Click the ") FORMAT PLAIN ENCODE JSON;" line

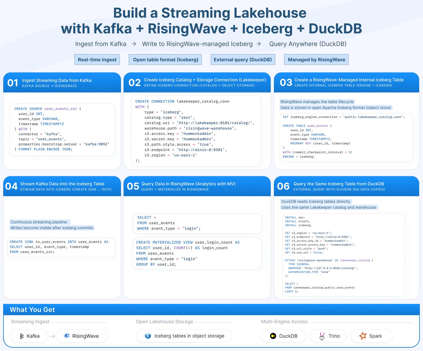(x=43, y=149)
